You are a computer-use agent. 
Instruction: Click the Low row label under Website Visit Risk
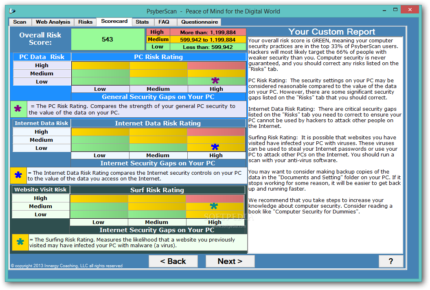41,215
